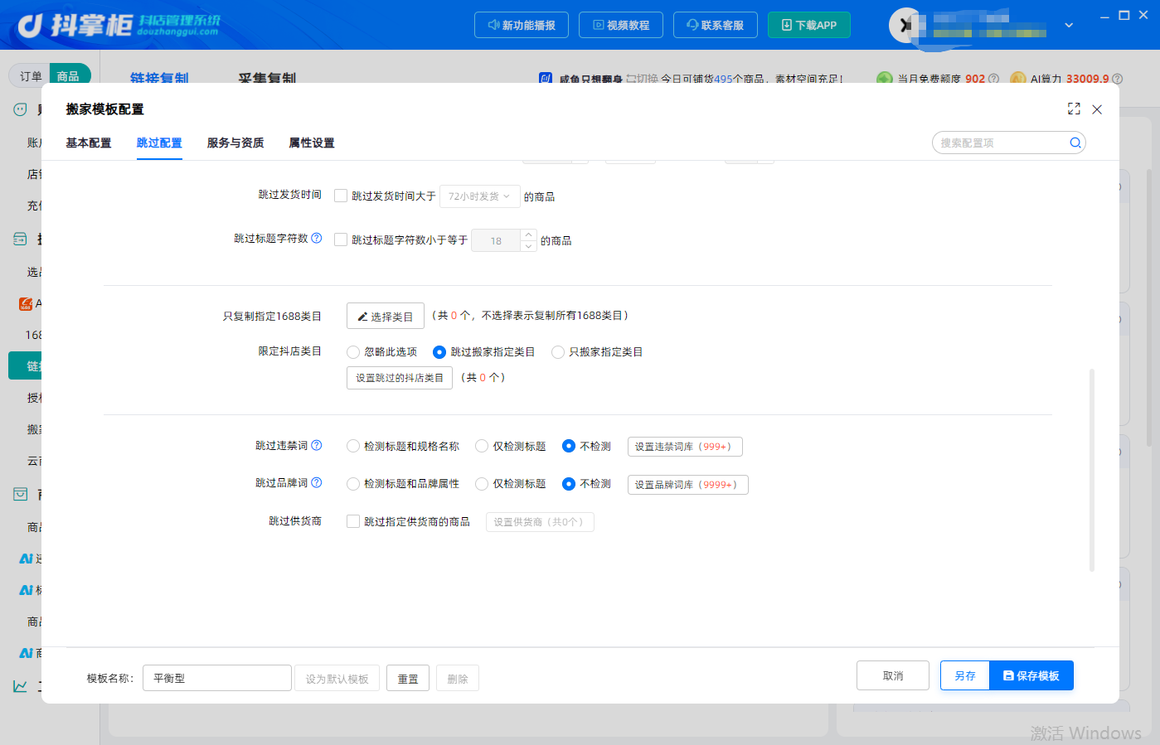This screenshot has height=745, width=1160.
Task: Open 设置品牌词库 (9999+) settings
Action: 688,485
